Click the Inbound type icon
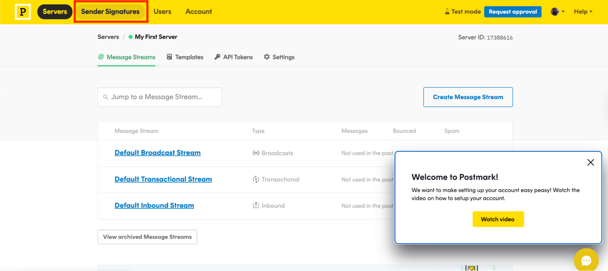The image size is (608, 271). click(x=256, y=206)
